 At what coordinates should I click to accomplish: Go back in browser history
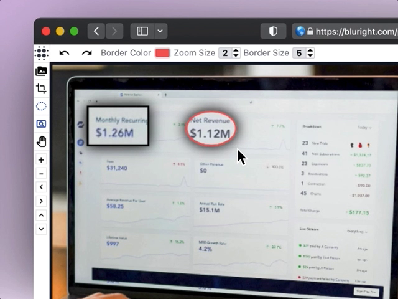pyautogui.click(x=96, y=31)
